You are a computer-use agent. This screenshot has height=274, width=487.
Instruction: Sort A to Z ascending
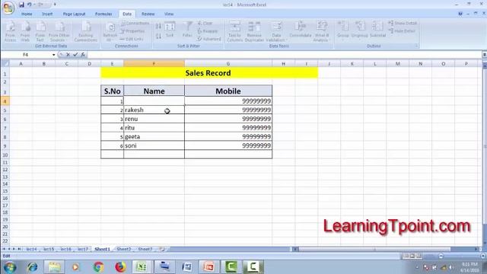tap(158, 27)
